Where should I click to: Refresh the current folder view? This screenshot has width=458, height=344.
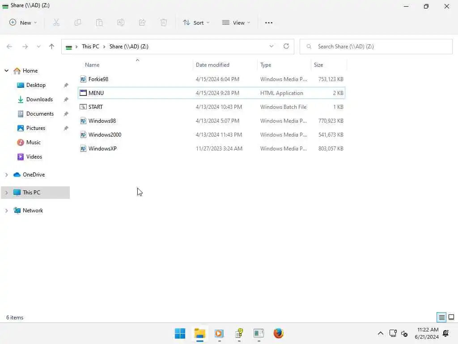(x=286, y=46)
